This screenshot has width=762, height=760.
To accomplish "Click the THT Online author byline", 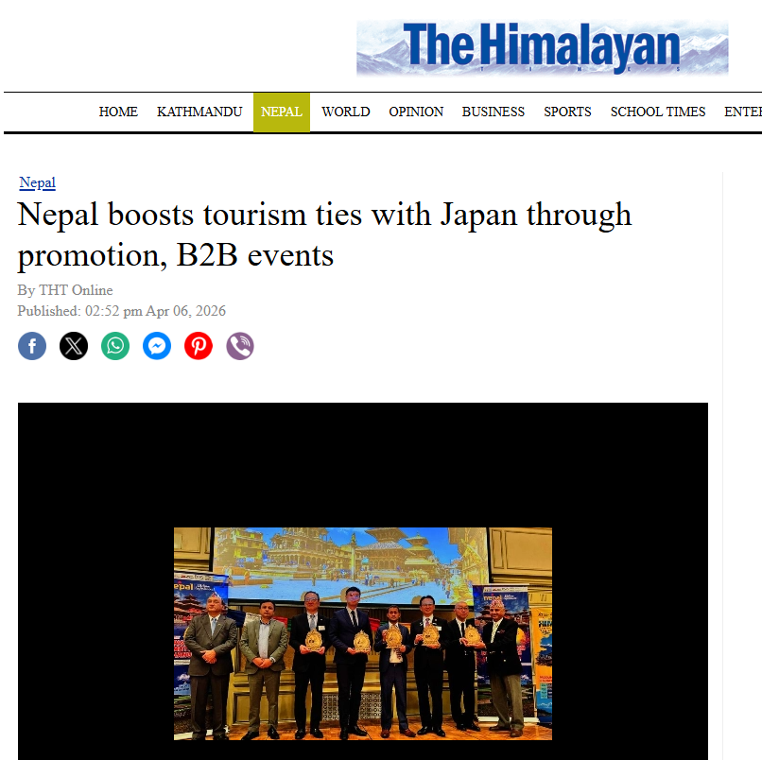I will tap(76, 290).
